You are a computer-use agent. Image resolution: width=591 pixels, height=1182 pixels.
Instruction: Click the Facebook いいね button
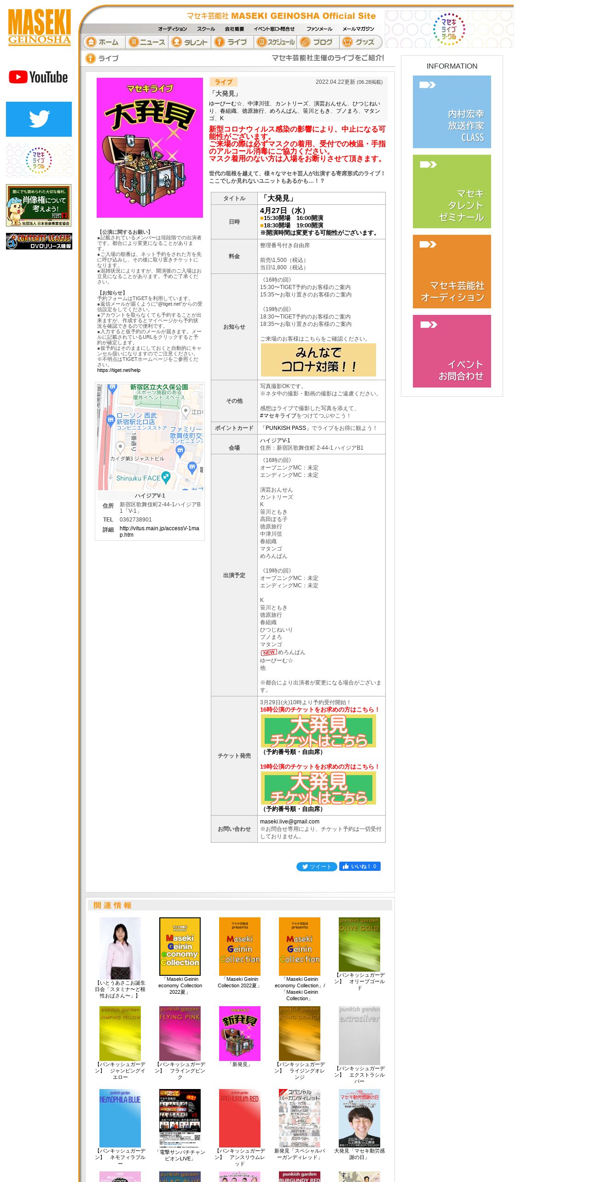pos(360,866)
